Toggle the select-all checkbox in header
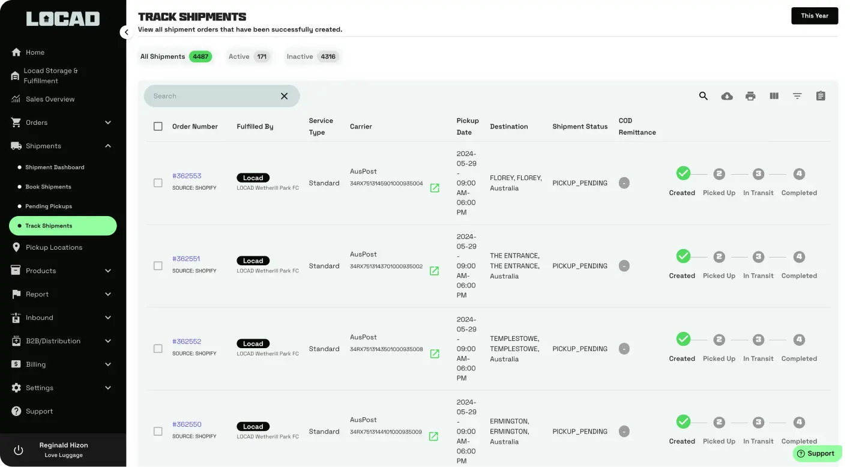The height and width of the screenshot is (467, 850). click(x=158, y=127)
